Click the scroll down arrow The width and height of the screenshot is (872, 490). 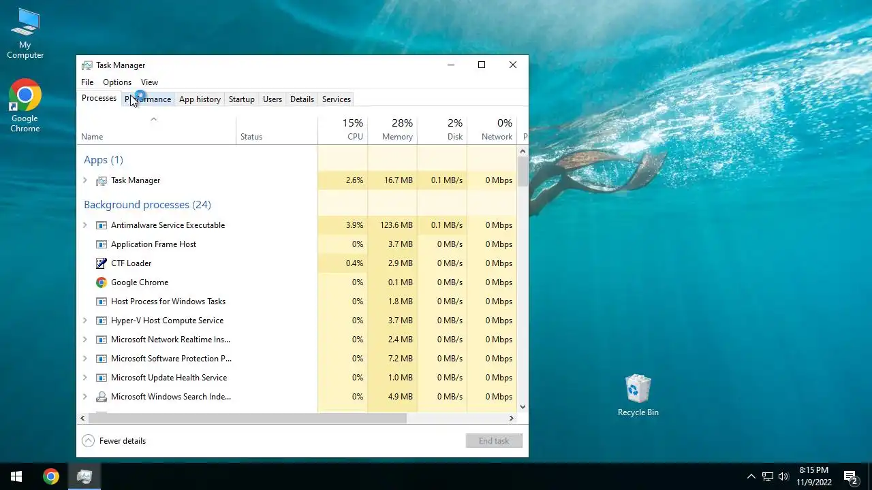(x=523, y=407)
